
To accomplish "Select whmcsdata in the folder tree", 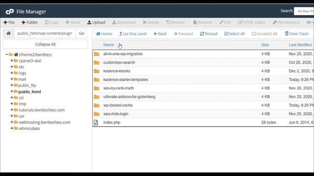I will coord(29,129).
